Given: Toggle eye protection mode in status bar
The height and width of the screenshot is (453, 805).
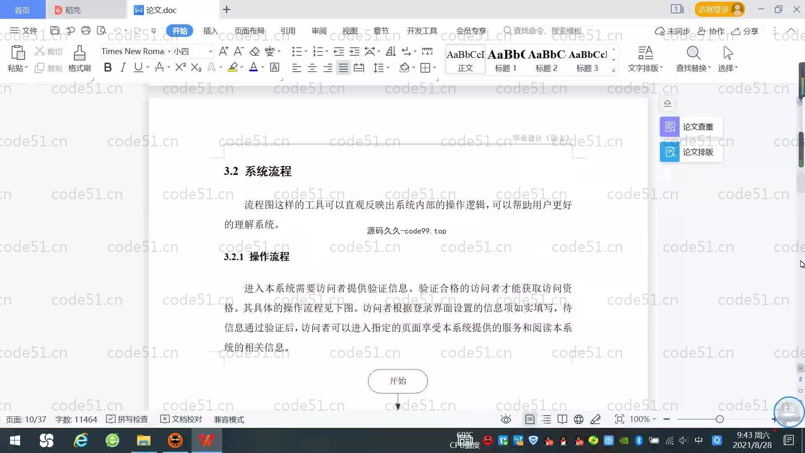Looking at the screenshot, I should pos(506,419).
